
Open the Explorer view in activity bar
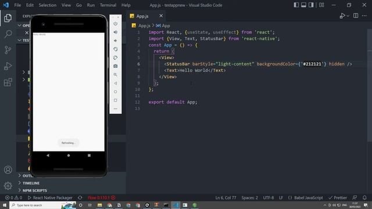(x=8, y=18)
